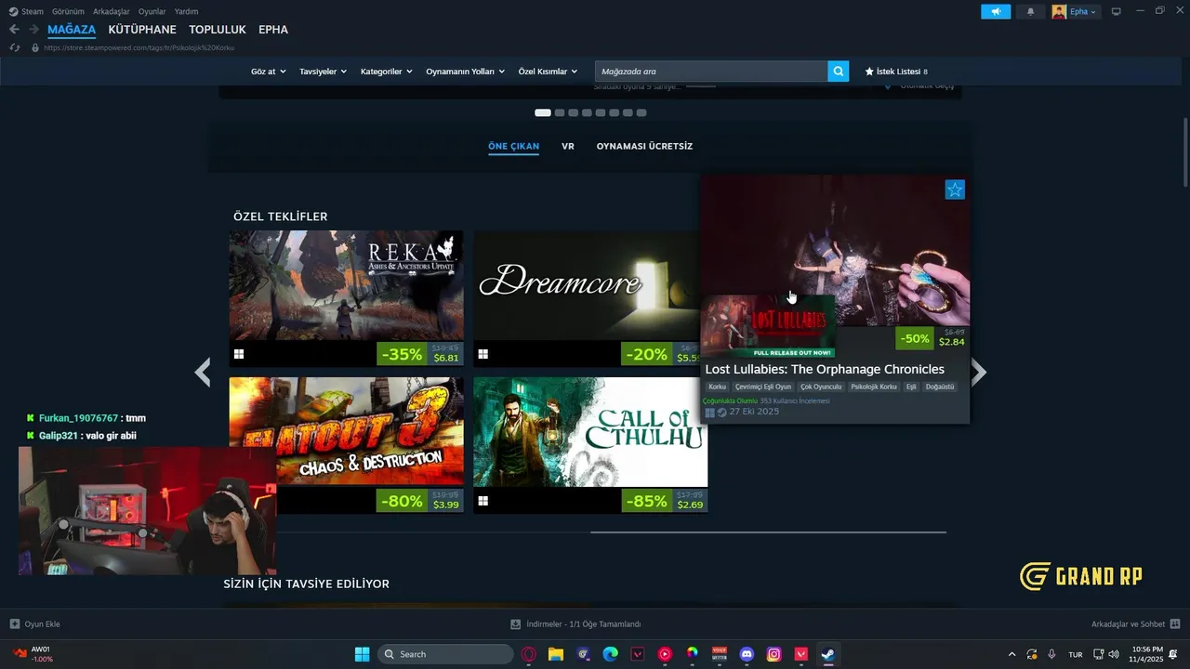This screenshot has width=1190, height=669.
Task: Select the MAĞAZA tab
Action: (x=72, y=30)
